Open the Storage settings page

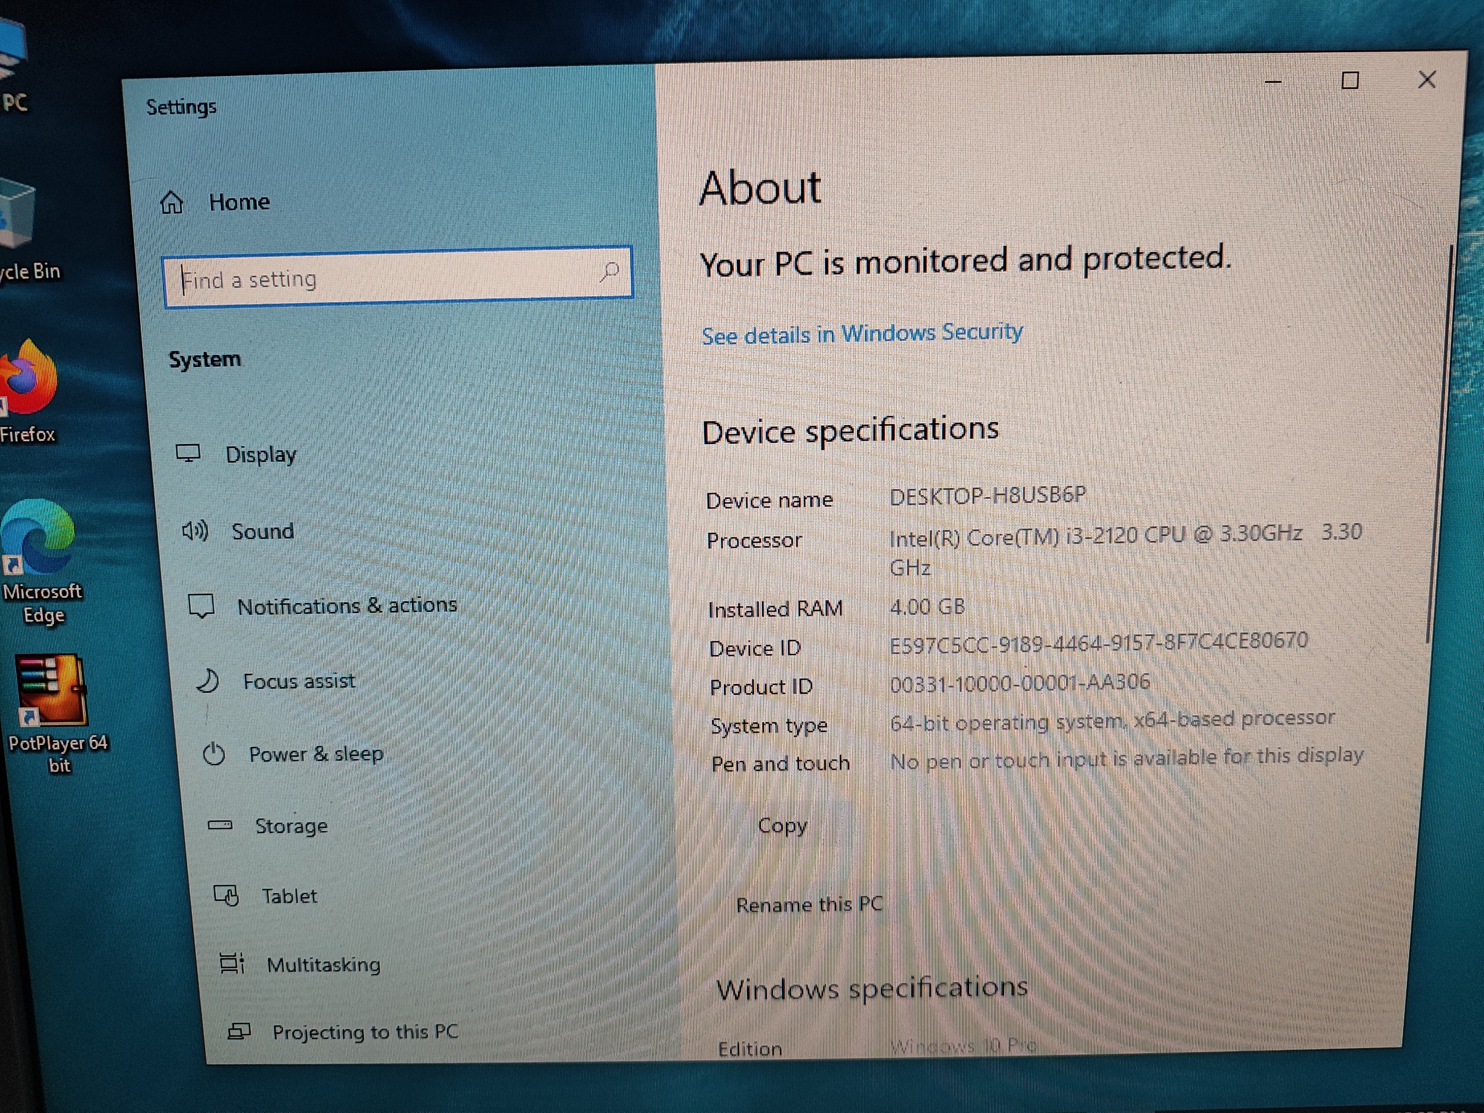point(268,826)
